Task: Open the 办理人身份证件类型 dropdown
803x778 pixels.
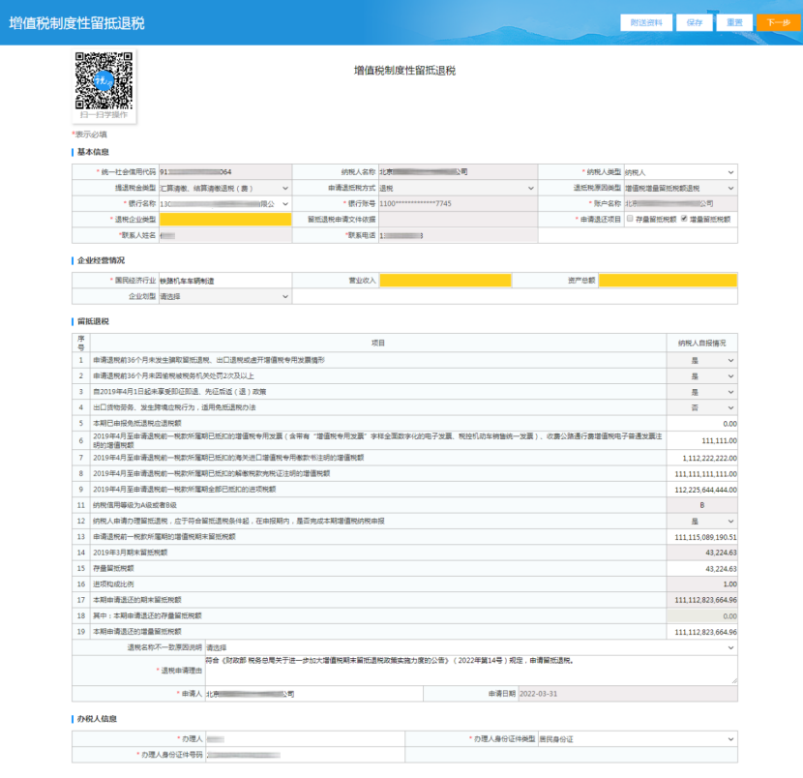Action: pyautogui.click(x=638, y=739)
